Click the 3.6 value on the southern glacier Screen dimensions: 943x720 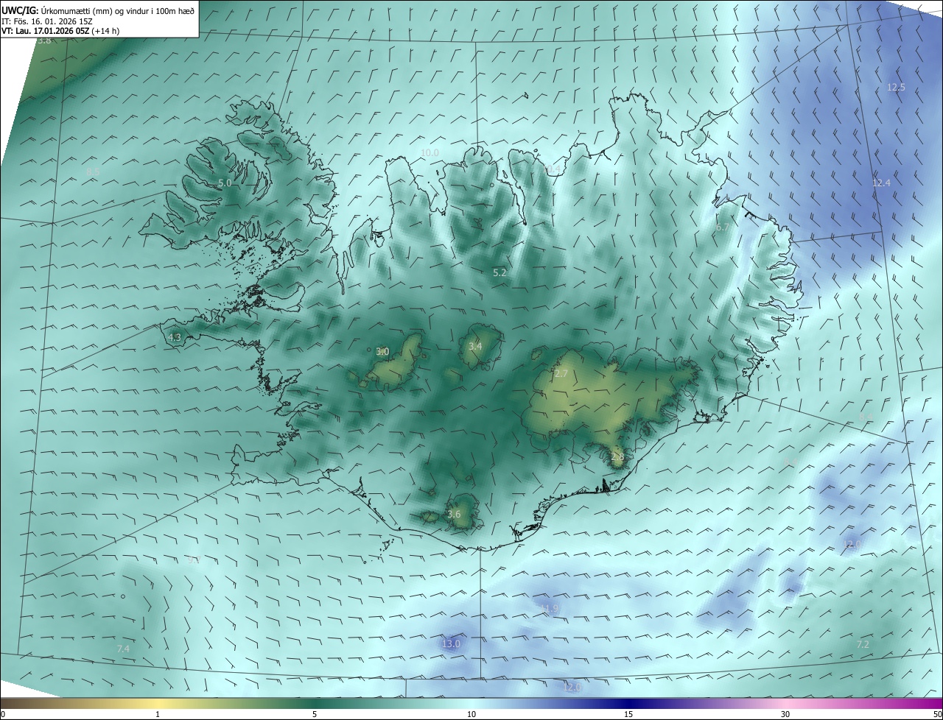click(454, 514)
